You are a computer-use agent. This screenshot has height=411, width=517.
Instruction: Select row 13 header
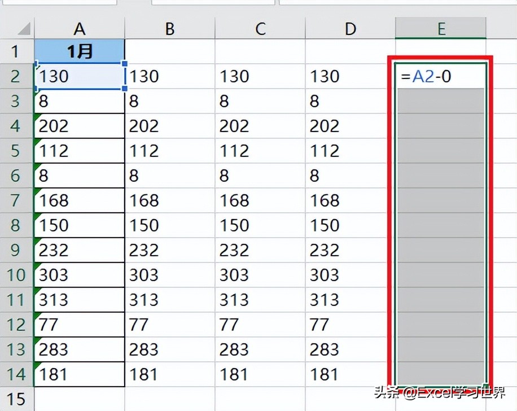pos(17,349)
